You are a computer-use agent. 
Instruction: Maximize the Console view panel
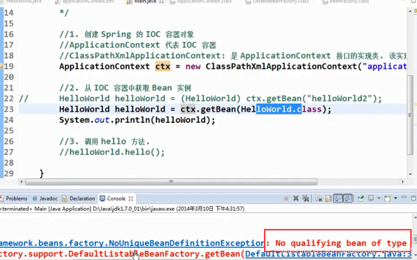tap(413, 198)
